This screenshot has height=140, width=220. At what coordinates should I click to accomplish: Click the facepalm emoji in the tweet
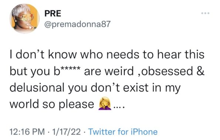point(105,103)
